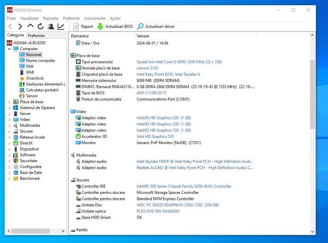Switch to the Preferinte tab in sidebar
The image size is (328, 243).
pyautogui.click(x=36, y=36)
